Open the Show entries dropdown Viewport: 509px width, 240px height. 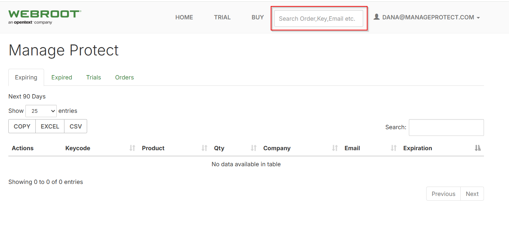point(41,111)
